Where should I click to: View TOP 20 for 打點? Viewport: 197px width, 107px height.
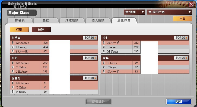click(90, 58)
